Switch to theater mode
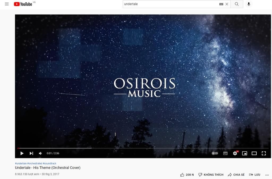The height and width of the screenshot is (179, 272). [x=254, y=153]
